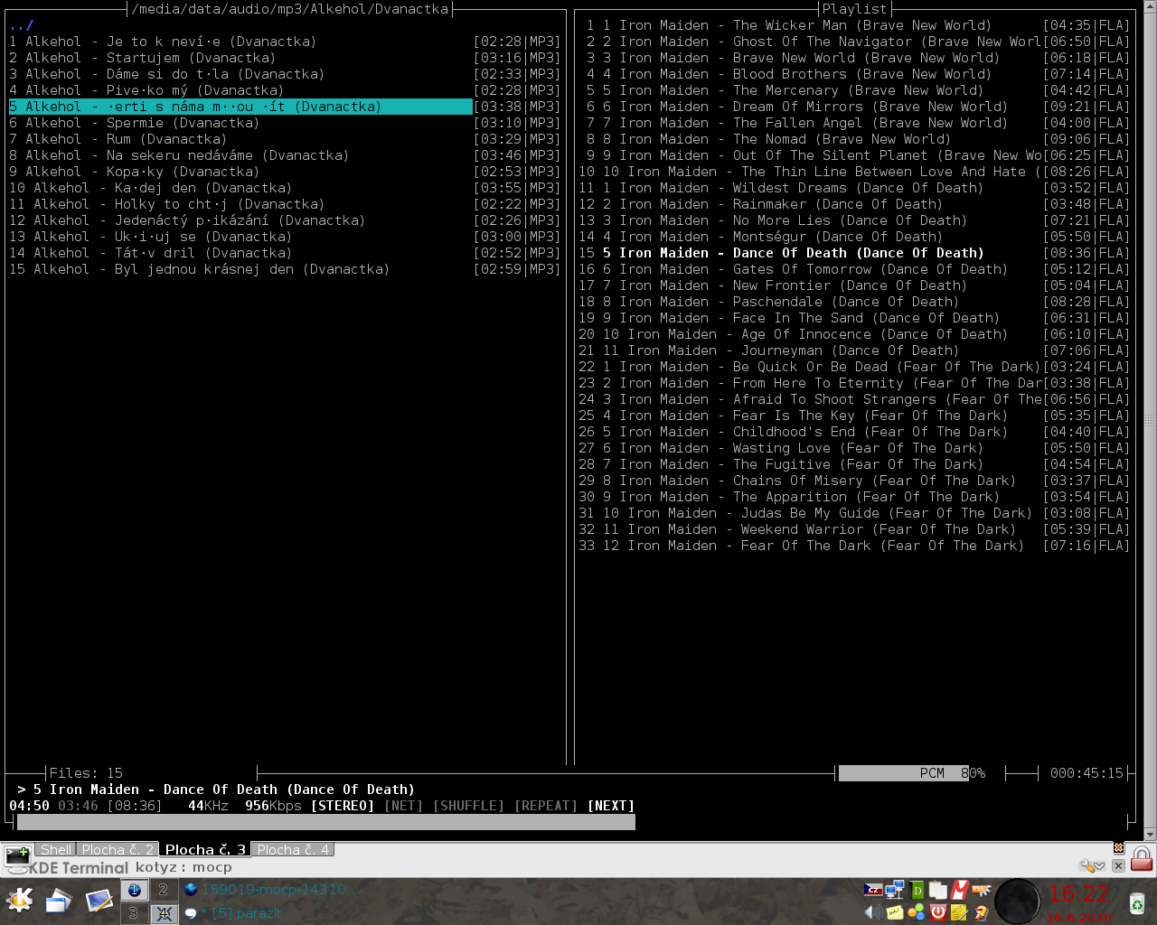Open the network connections tray icon

pos(895,890)
